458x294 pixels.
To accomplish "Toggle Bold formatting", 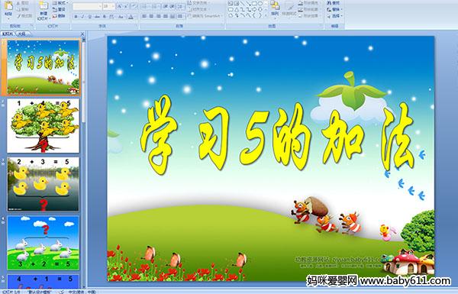I will click(x=76, y=17).
